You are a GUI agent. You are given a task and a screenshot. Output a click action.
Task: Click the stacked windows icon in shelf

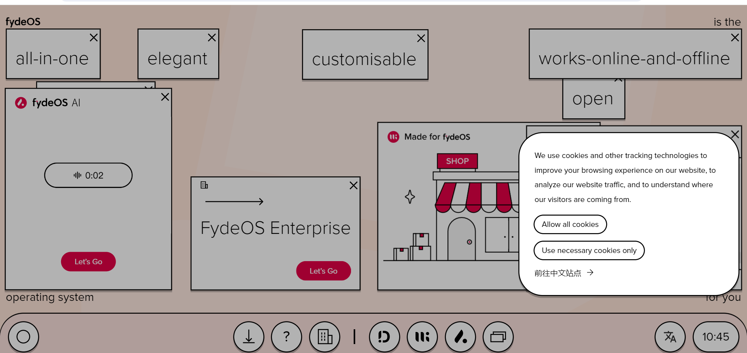point(498,337)
